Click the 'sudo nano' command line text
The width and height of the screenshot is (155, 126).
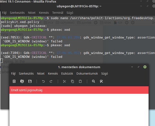(x=77, y=20)
